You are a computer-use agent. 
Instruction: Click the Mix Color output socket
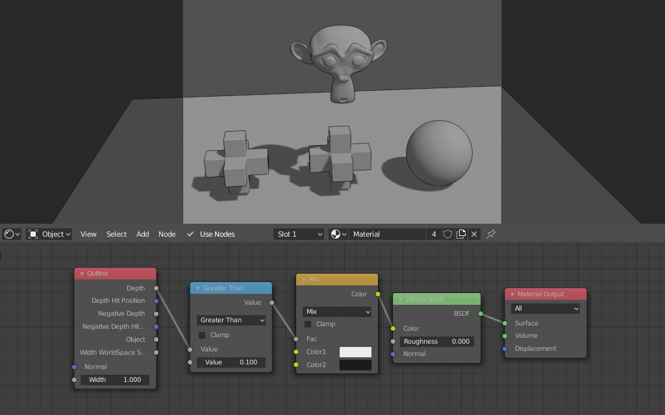[377, 294]
